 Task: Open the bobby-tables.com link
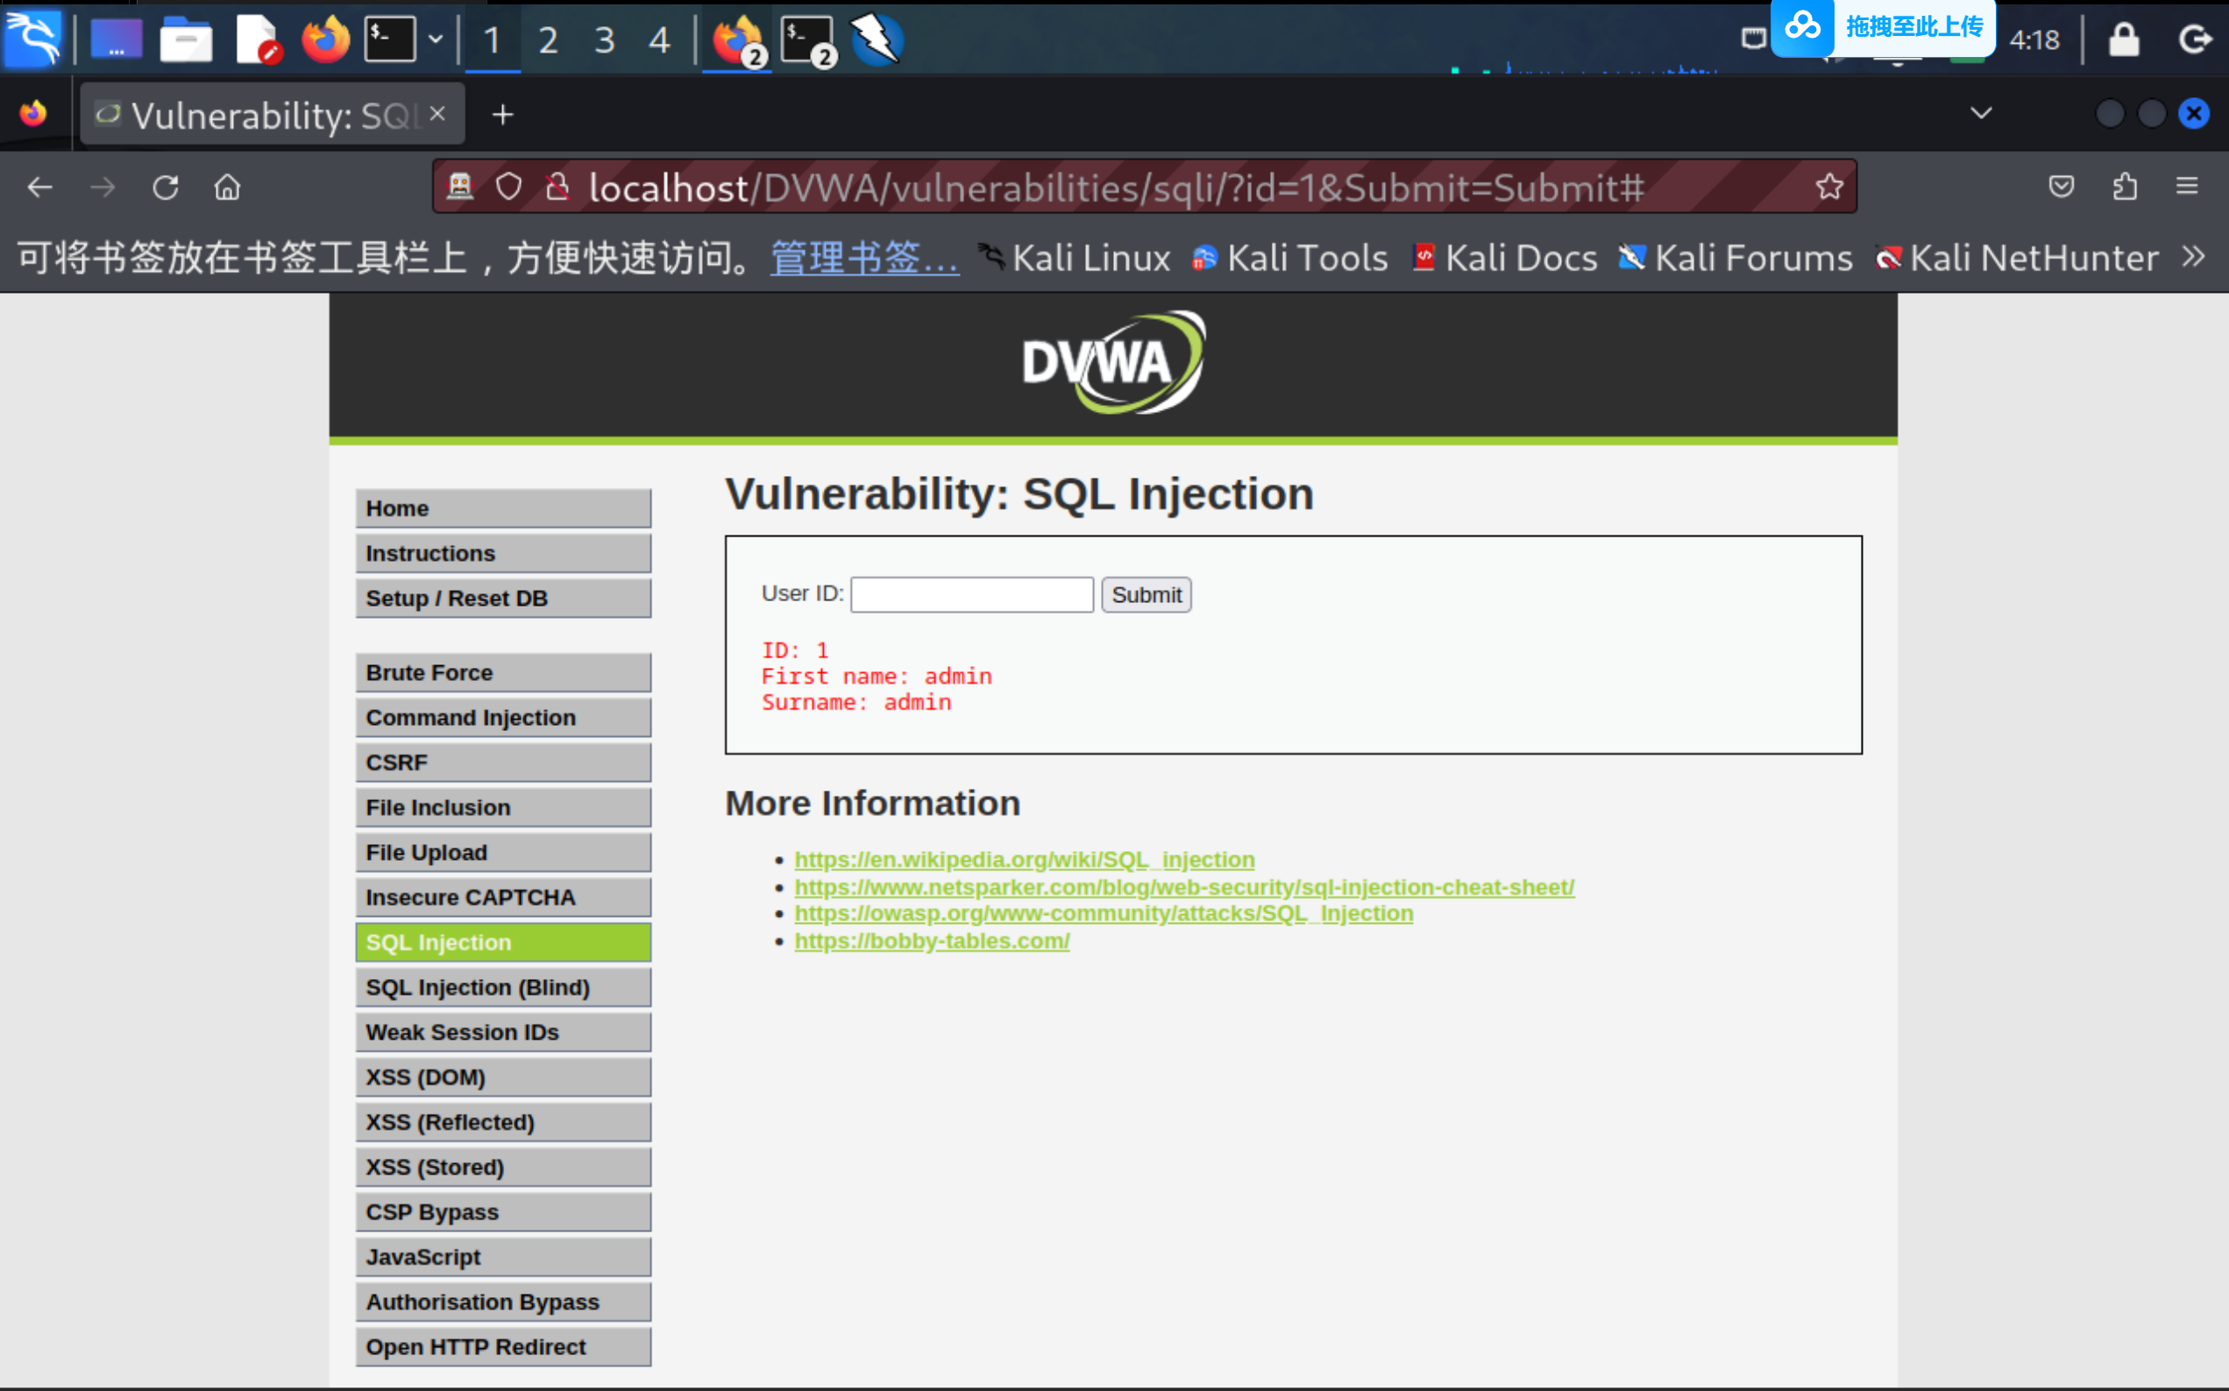click(931, 940)
